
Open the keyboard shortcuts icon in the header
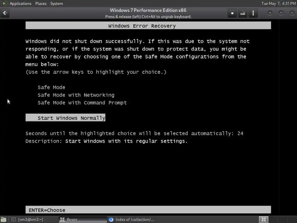point(243,13)
